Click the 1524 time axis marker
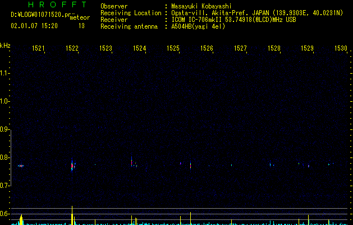Screen dimensions: 353x225 coord(139,48)
